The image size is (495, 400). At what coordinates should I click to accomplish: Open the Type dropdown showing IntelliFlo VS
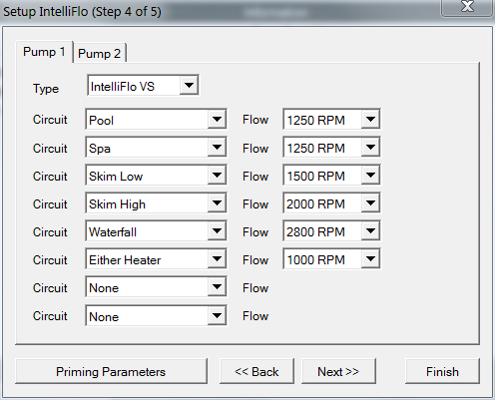point(144,86)
